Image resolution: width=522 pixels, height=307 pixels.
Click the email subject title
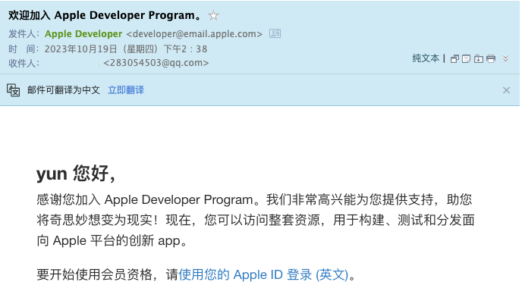tap(105, 15)
